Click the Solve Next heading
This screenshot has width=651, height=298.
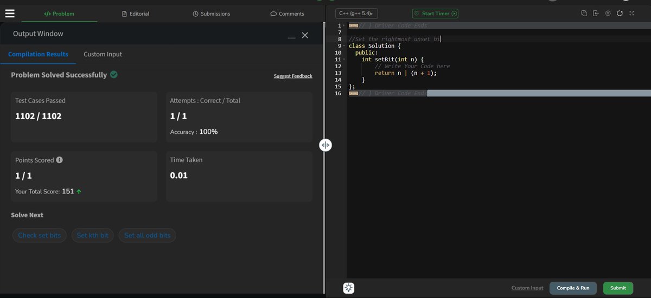[27, 215]
